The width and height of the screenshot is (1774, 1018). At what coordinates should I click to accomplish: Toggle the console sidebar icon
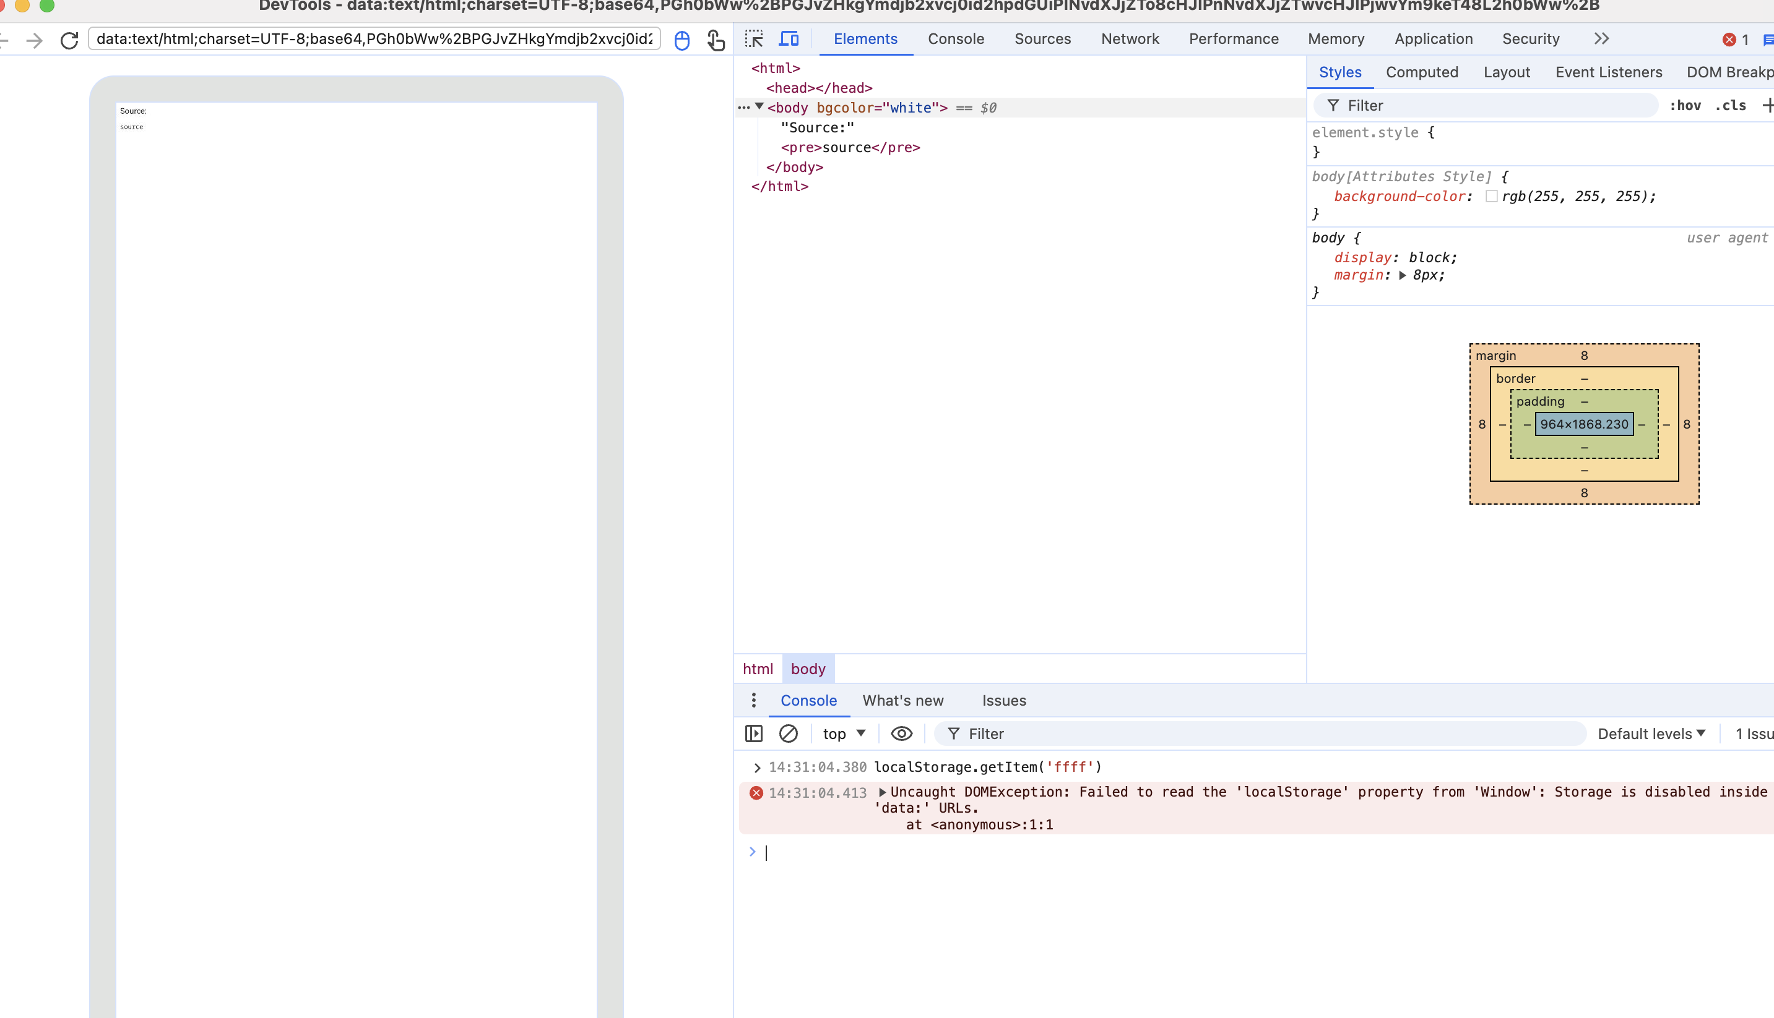pos(753,734)
